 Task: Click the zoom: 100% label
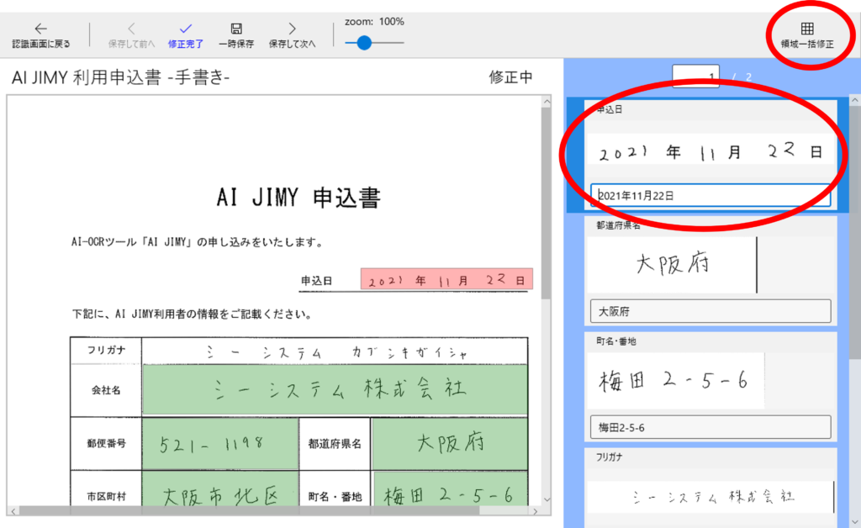374,22
